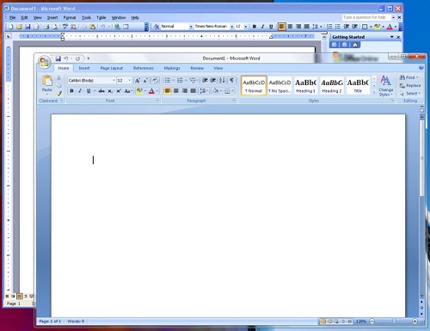Image resolution: width=430 pixels, height=331 pixels.
Task: Click Decrease Indent in ribbon Paragraph group
Action: tap(205, 81)
